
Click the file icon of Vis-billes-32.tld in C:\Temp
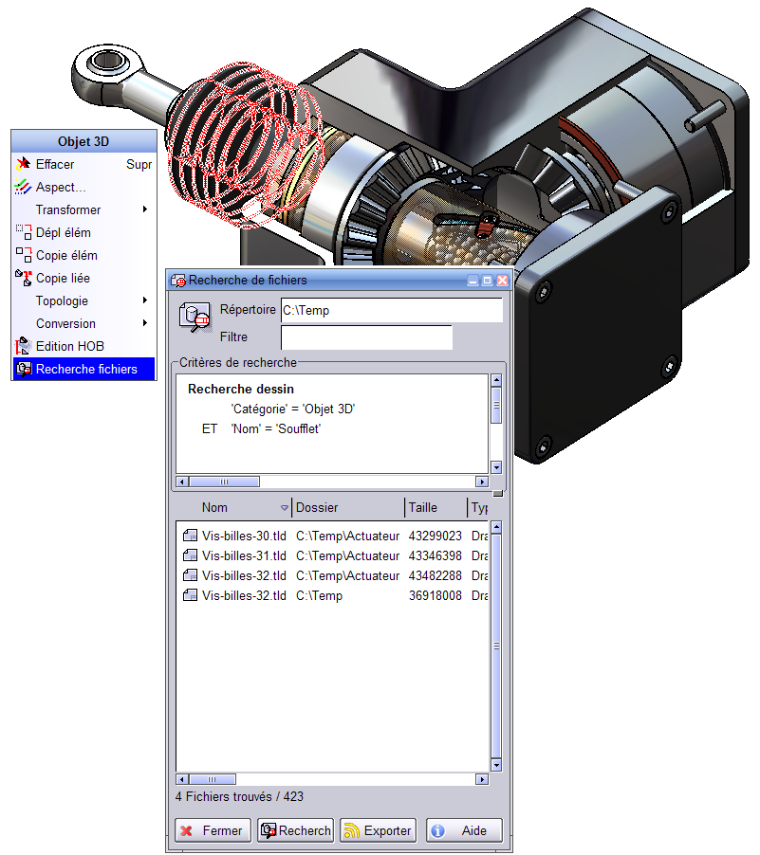coord(190,595)
